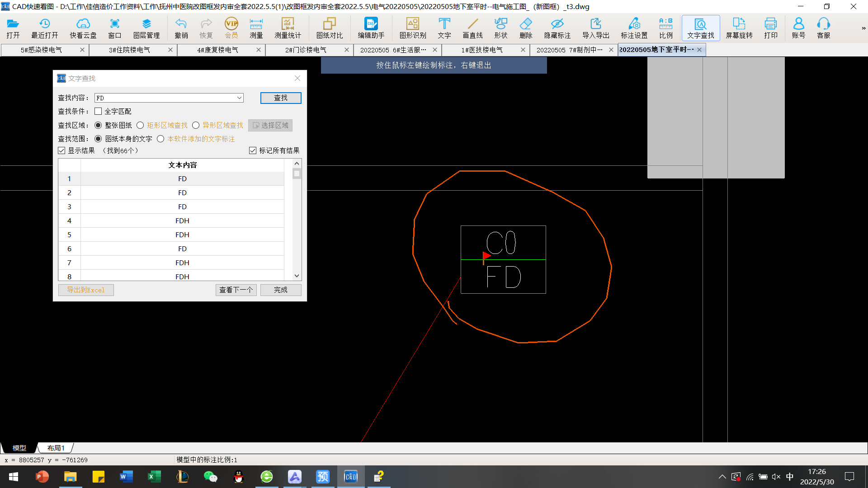Select 异形区域查找 irregular area radio
The height and width of the screenshot is (488, 868).
click(x=196, y=125)
